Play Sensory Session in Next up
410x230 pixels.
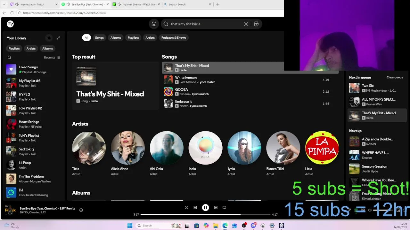point(377,169)
